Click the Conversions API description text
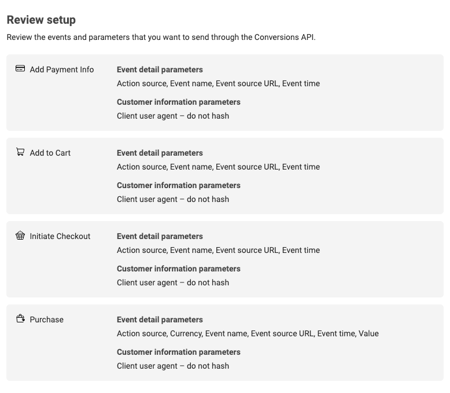The width and height of the screenshot is (450, 393). click(161, 38)
